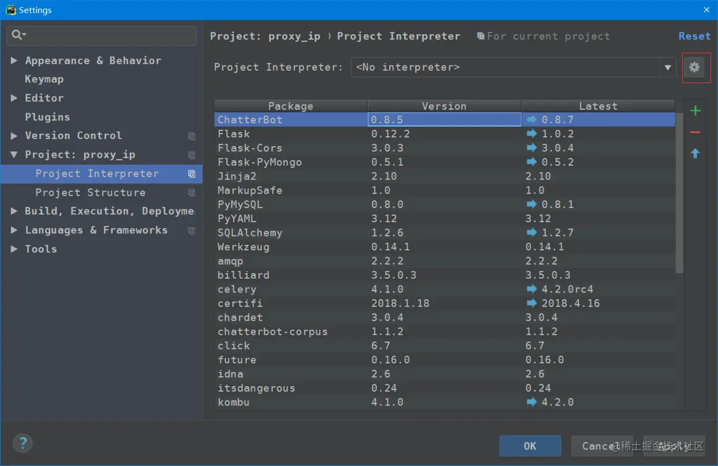Open the interpreter gear settings button
The image size is (718, 466).
click(694, 67)
